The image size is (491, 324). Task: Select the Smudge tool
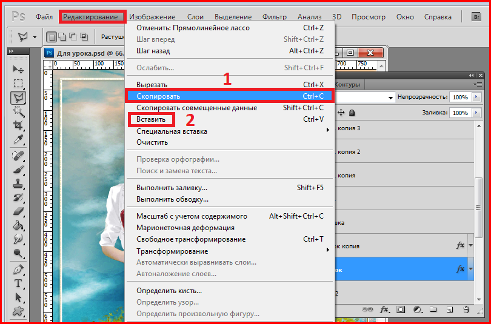(x=18, y=239)
